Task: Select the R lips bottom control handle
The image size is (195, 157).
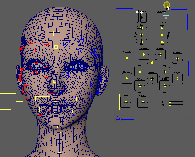Action: (x=140, y=85)
